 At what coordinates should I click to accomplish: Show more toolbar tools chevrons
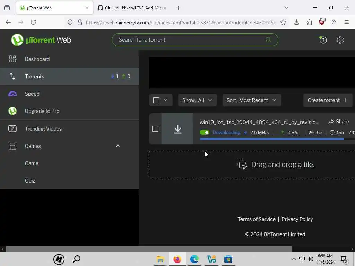tap(334, 22)
